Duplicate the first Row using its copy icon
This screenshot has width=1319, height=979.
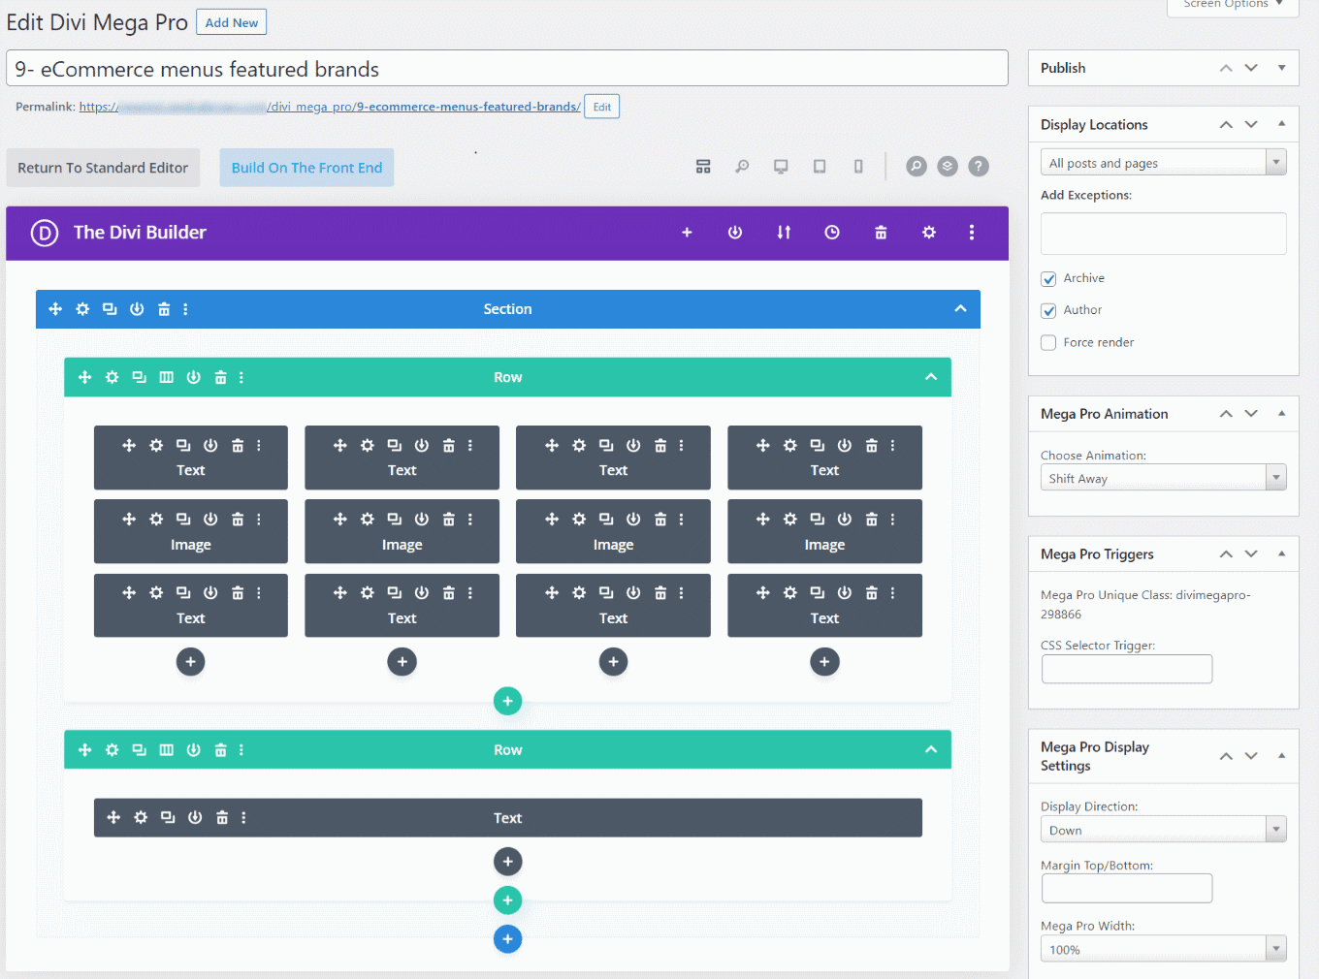(x=139, y=377)
